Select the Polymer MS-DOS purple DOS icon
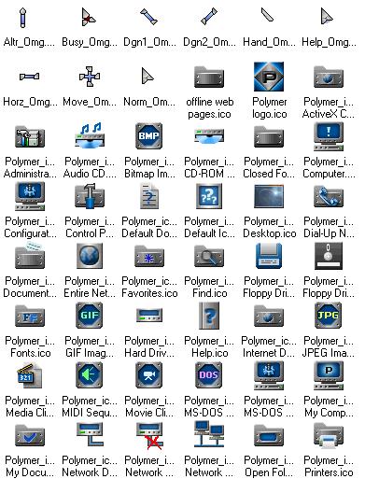This screenshot has width=365, height=479. [209, 374]
